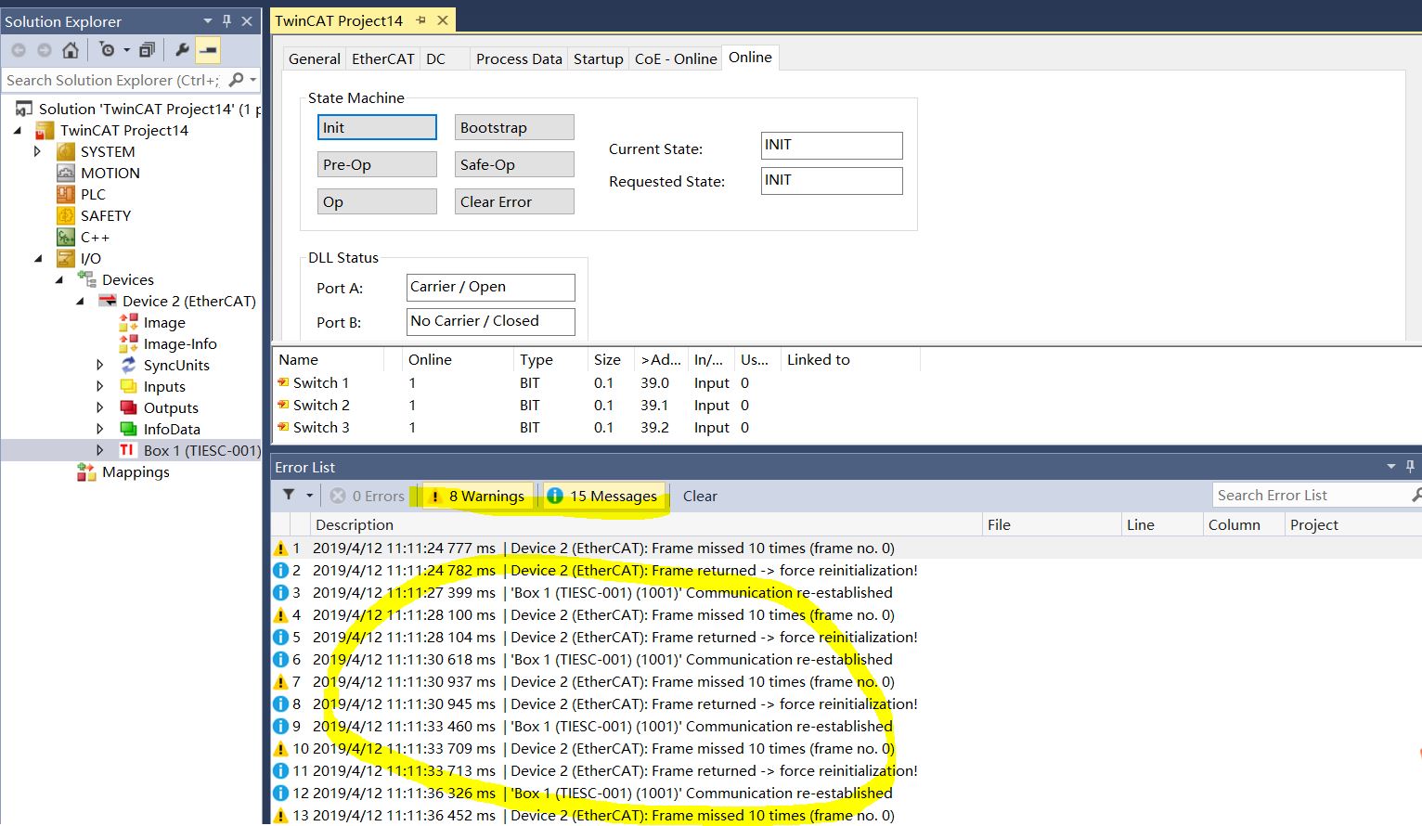Expand the Box 1 (TIESC-001) node
The width and height of the screenshot is (1422, 826).
pos(100,450)
